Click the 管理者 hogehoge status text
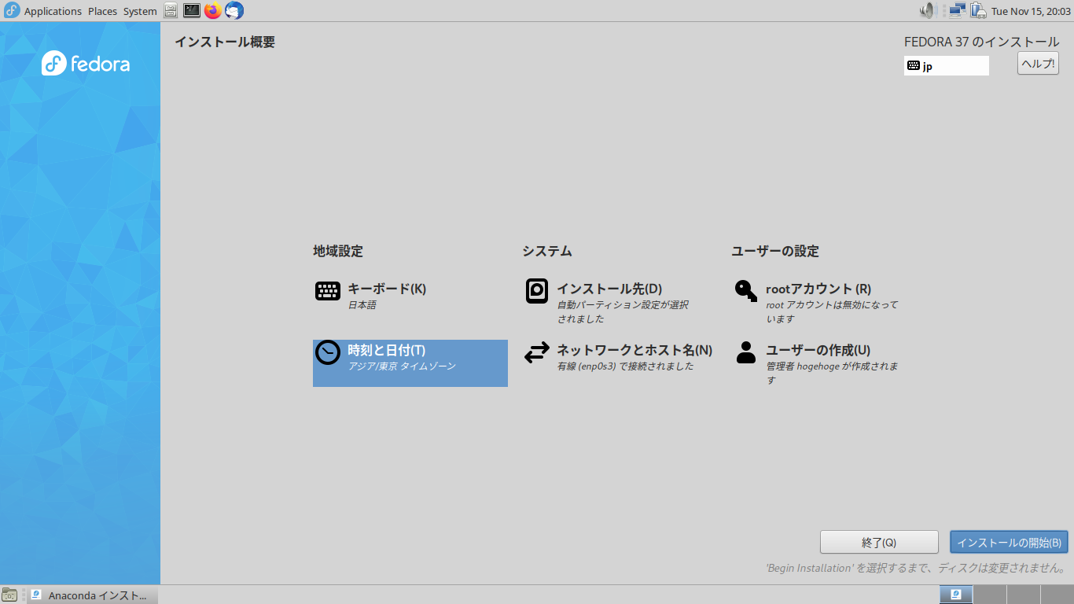 832,374
